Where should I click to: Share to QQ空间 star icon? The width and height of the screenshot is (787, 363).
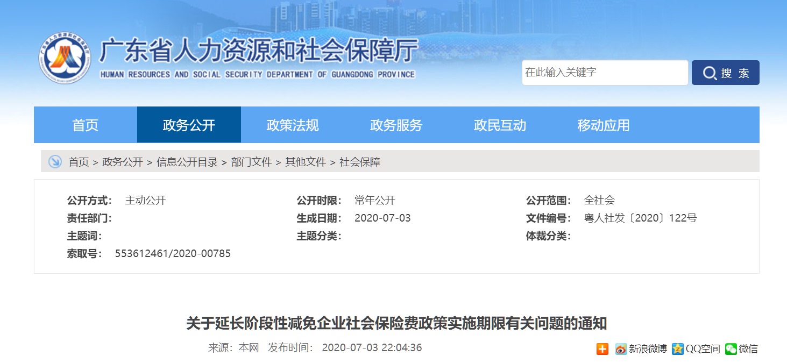(x=677, y=348)
